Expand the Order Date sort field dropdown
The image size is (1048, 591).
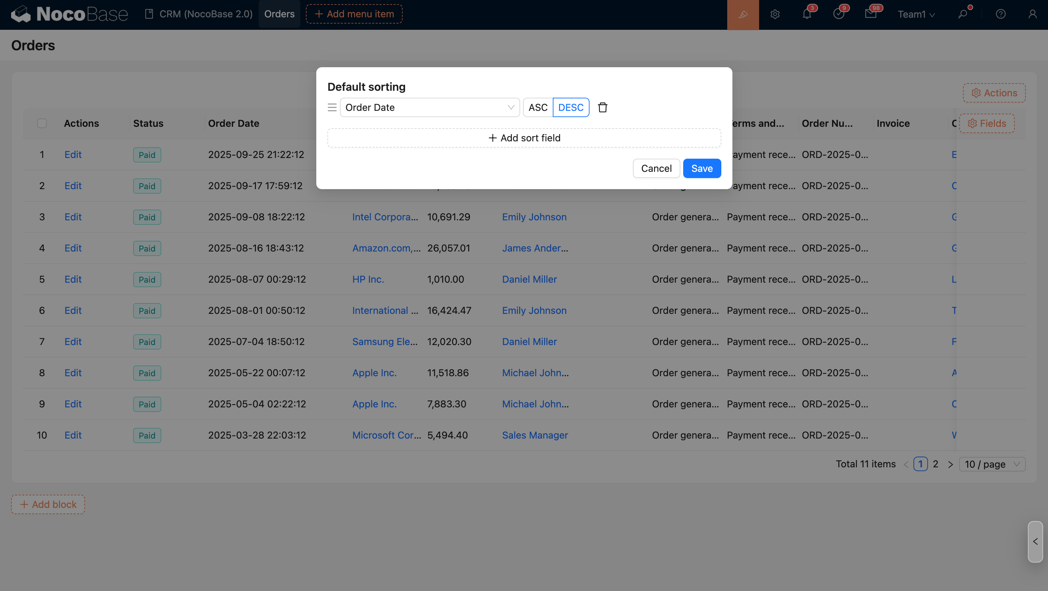coord(430,107)
